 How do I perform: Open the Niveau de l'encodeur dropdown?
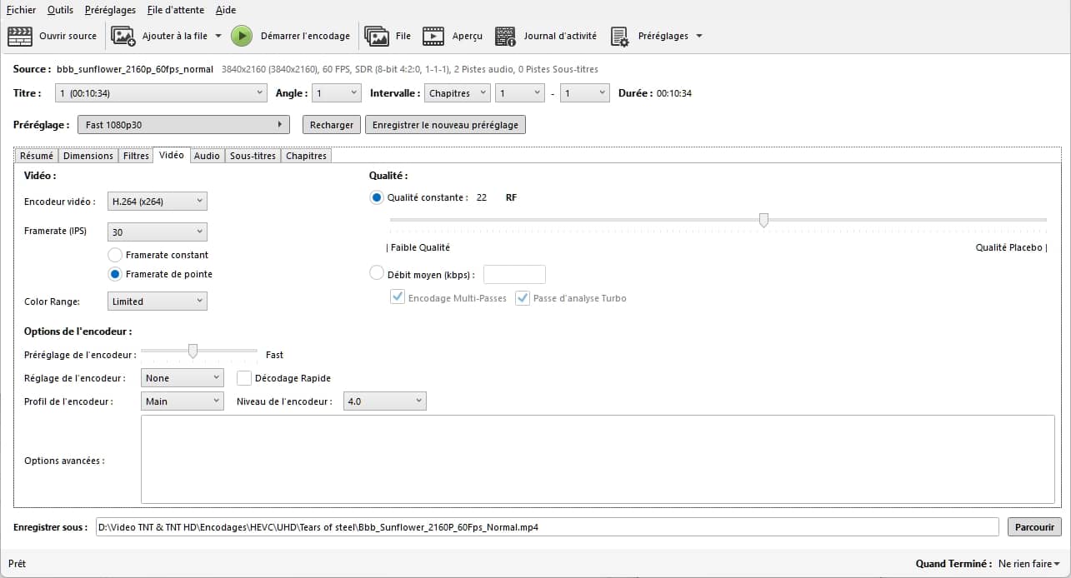(x=385, y=401)
